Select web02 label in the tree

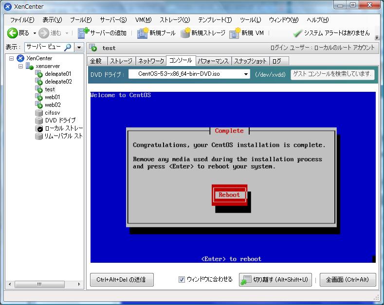click(x=53, y=105)
